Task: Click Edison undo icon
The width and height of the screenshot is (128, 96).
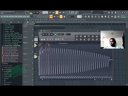Action: pyautogui.click(x=56, y=39)
